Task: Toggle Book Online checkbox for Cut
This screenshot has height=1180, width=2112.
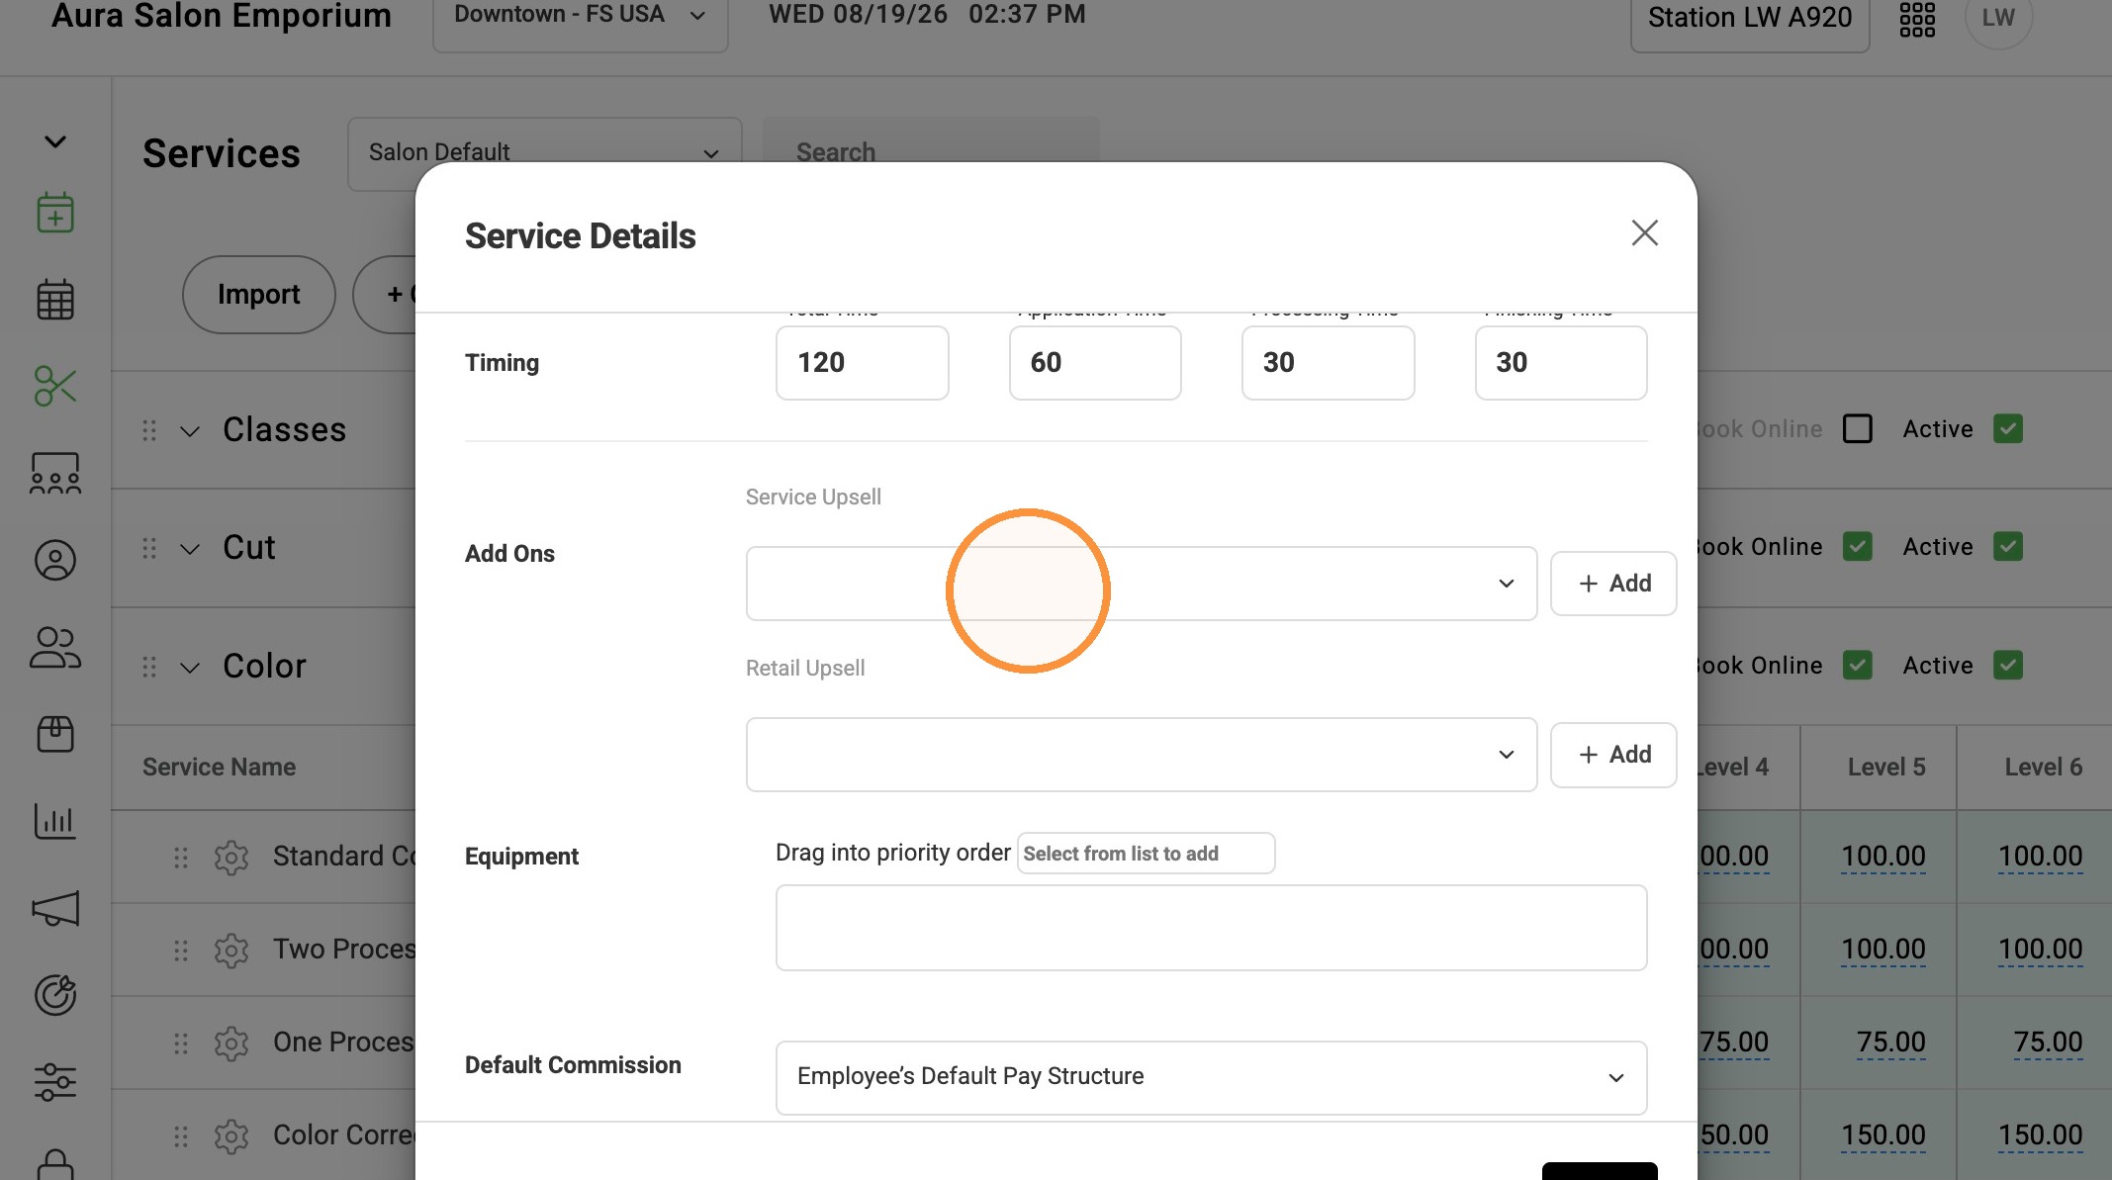Action: click(1857, 547)
